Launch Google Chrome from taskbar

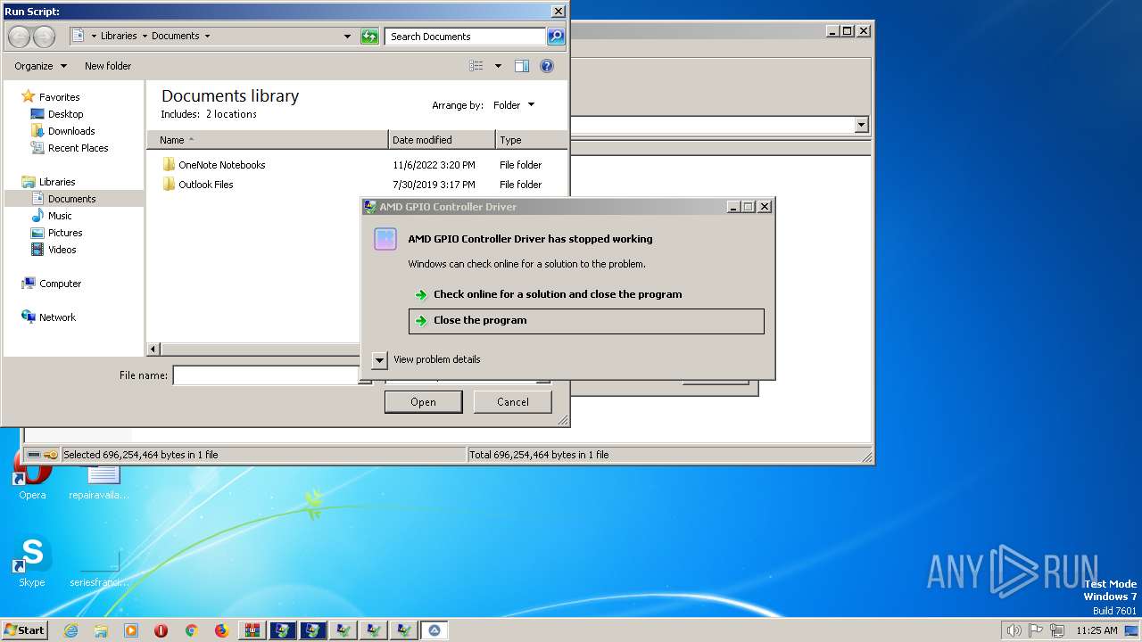191,630
